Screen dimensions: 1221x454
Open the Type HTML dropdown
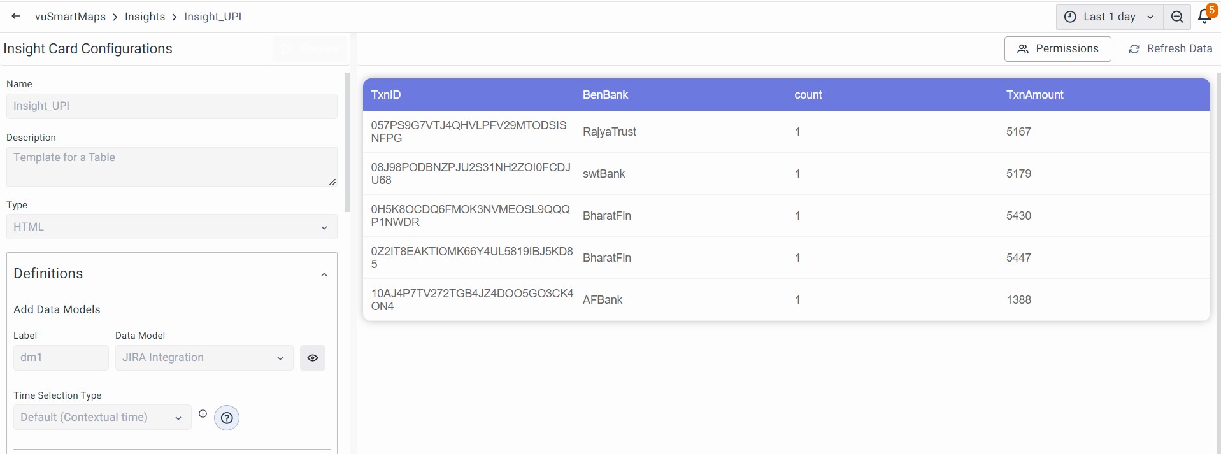click(x=171, y=227)
